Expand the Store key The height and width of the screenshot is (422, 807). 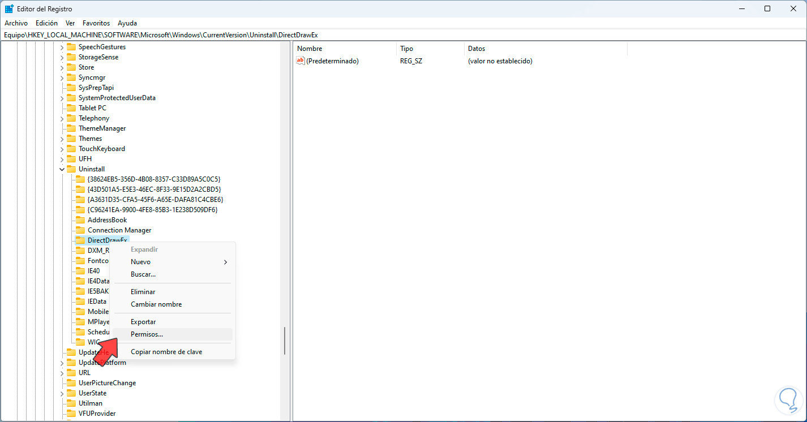tap(62, 67)
